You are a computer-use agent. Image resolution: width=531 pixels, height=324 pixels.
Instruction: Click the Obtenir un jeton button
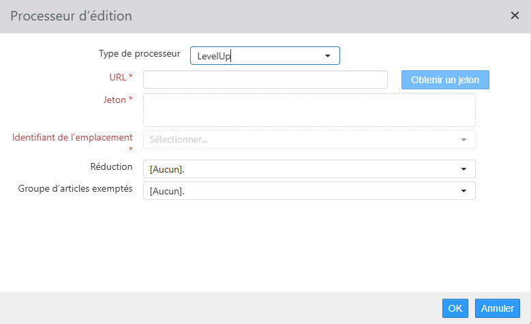[445, 80]
